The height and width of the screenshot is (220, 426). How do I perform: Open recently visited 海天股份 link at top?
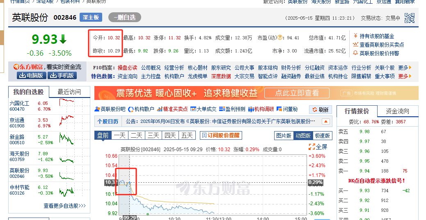(x=321, y=2)
